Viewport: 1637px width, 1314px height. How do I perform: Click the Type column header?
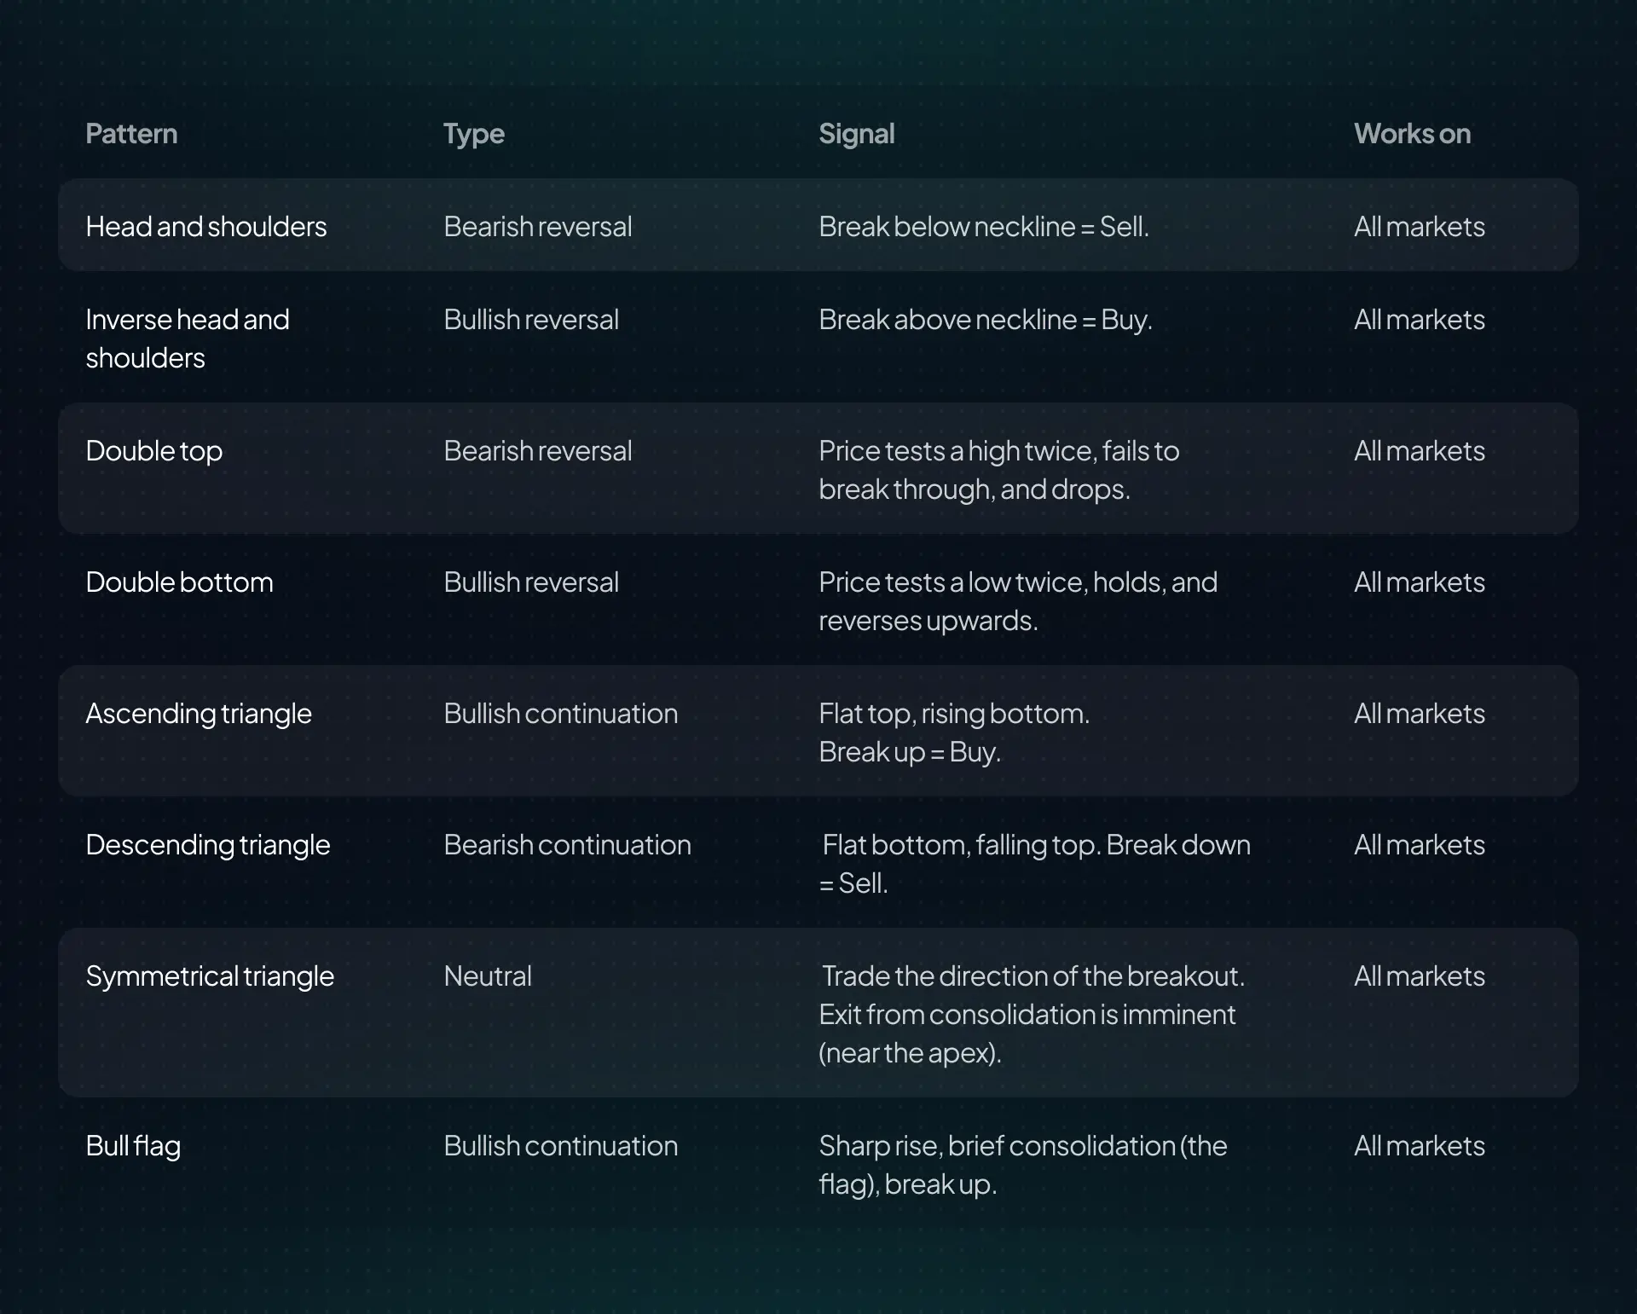click(x=474, y=135)
